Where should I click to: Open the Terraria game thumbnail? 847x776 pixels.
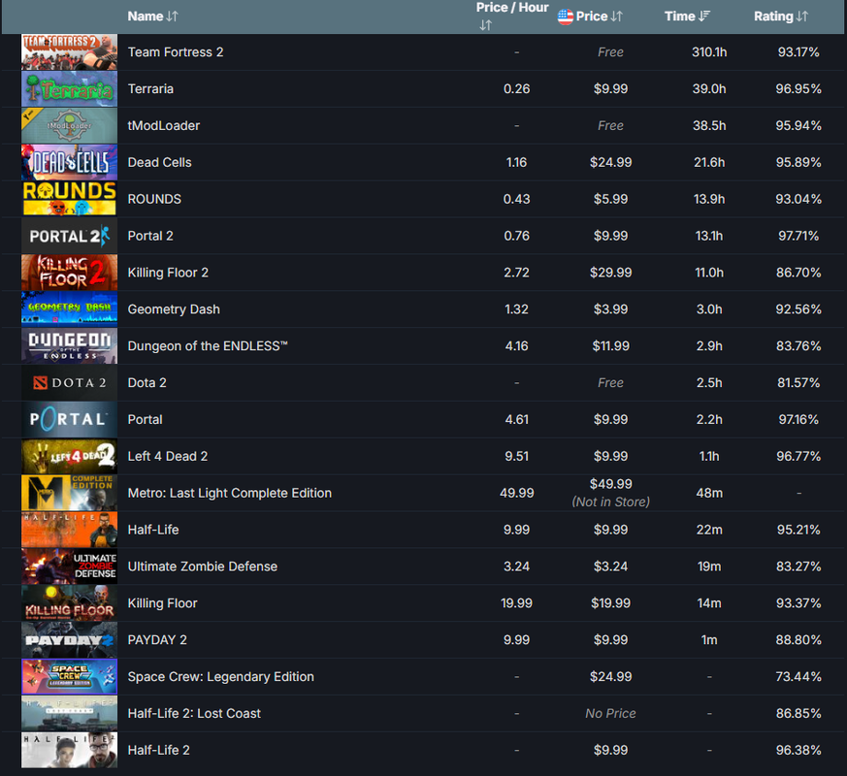pos(69,88)
